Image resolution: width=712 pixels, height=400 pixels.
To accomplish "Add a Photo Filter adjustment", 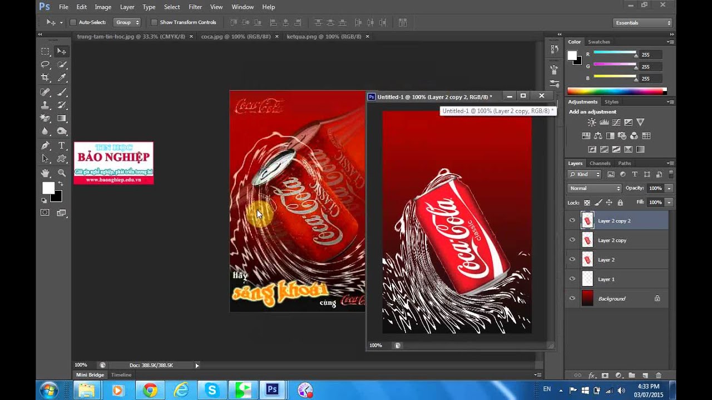I will tap(622, 136).
